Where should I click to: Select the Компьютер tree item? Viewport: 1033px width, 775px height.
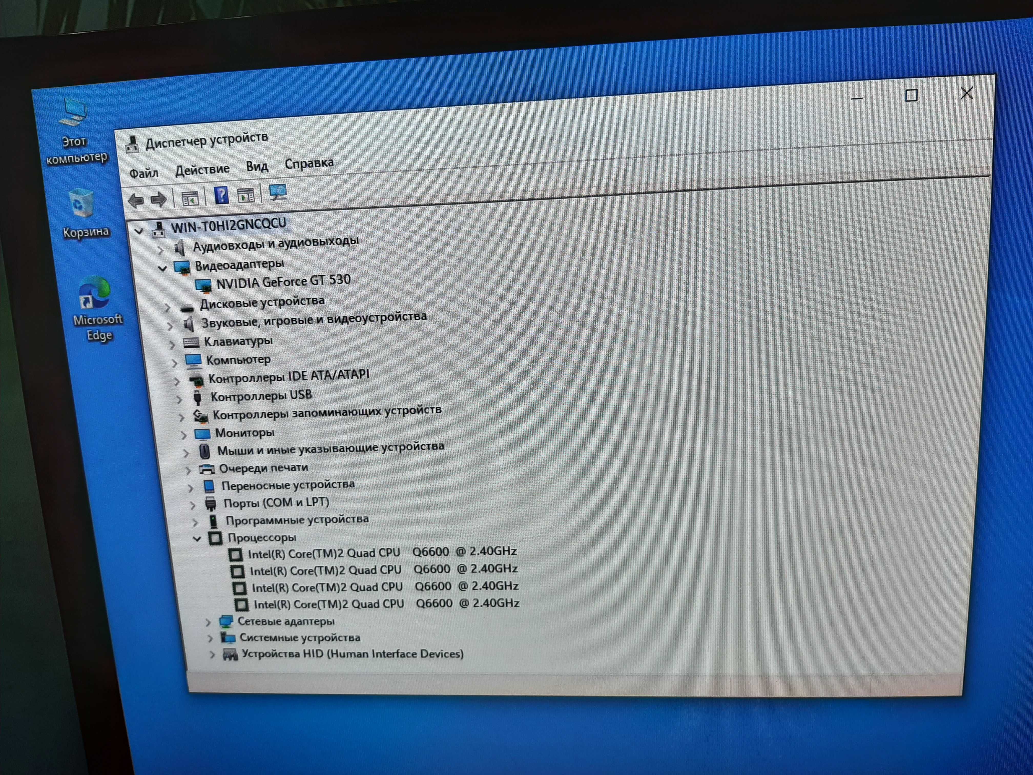click(x=238, y=360)
